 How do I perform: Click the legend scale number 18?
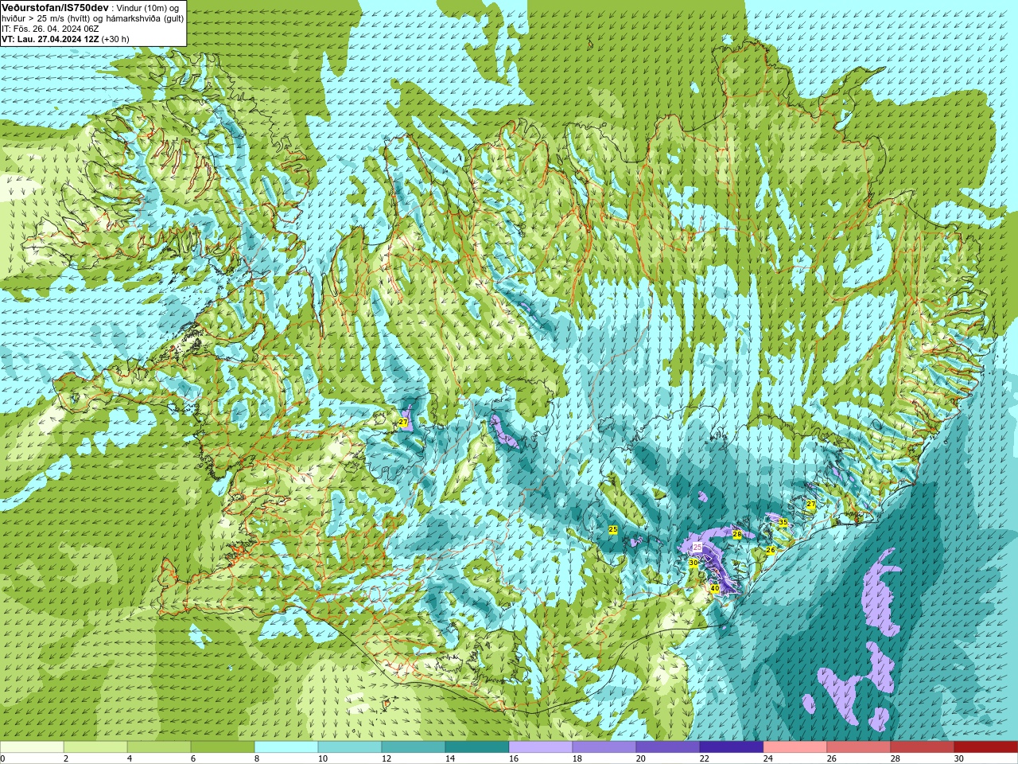coord(577,759)
